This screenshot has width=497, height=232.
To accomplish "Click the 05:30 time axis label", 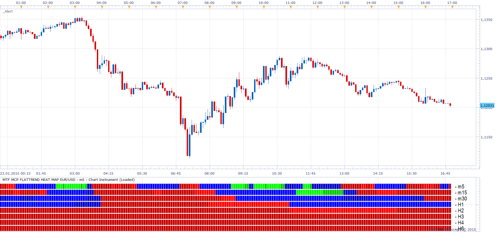I will pyautogui.click(x=142, y=173).
